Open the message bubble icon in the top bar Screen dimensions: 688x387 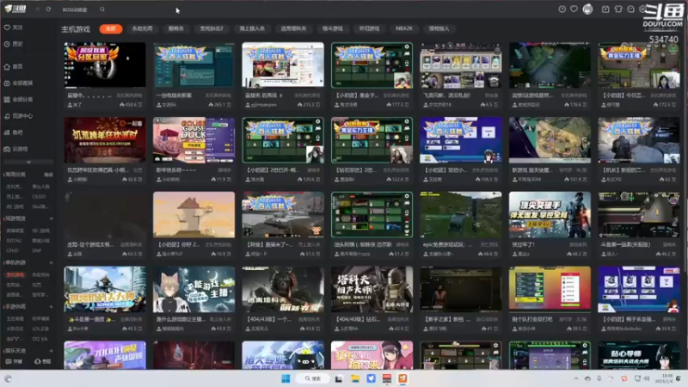(630, 9)
